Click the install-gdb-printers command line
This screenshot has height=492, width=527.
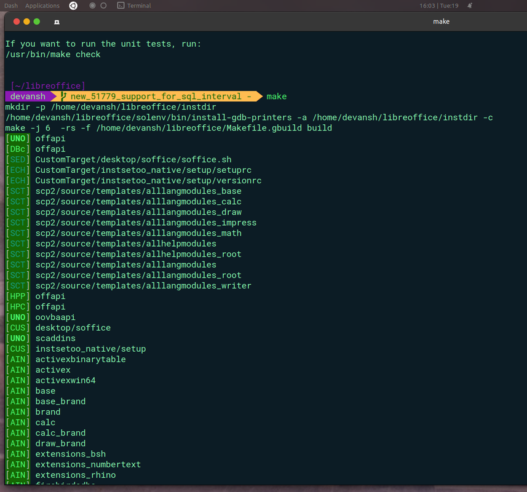click(249, 117)
